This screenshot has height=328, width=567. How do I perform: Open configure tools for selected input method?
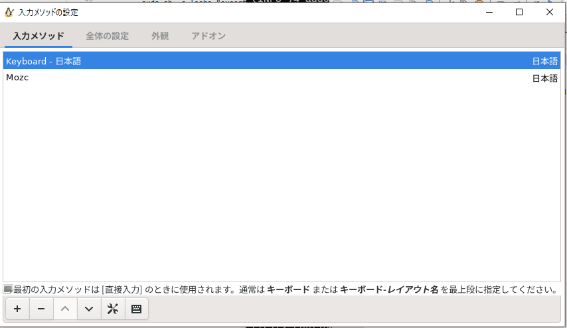coord(113,309)
